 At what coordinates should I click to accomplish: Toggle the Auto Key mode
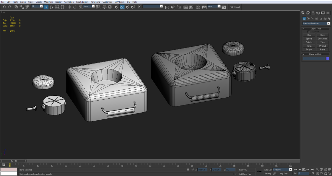[268, 170]
